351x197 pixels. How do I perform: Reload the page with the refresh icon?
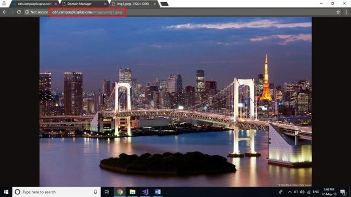19,12
